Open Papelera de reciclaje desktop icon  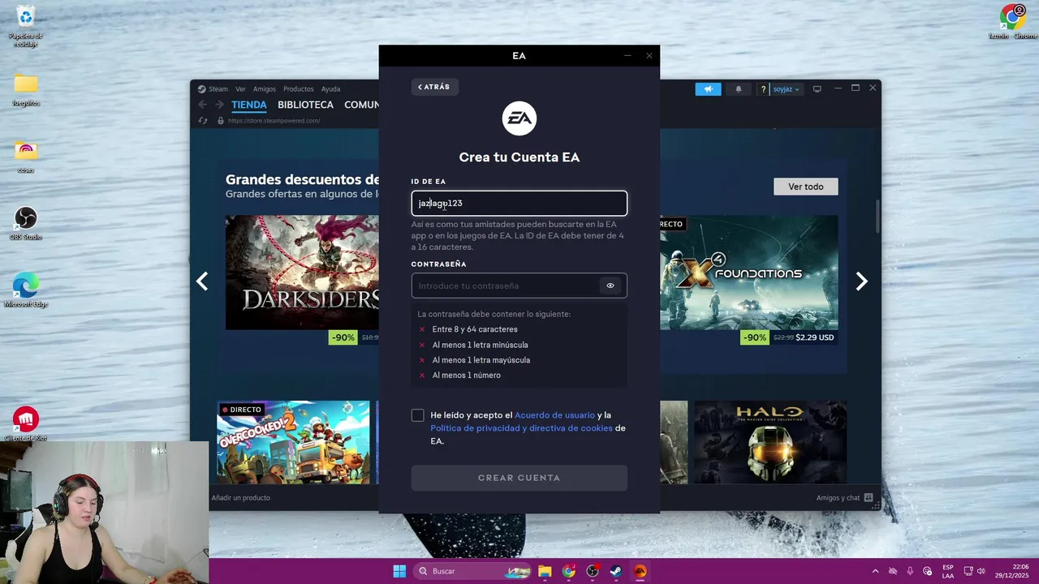pos(26,26)
